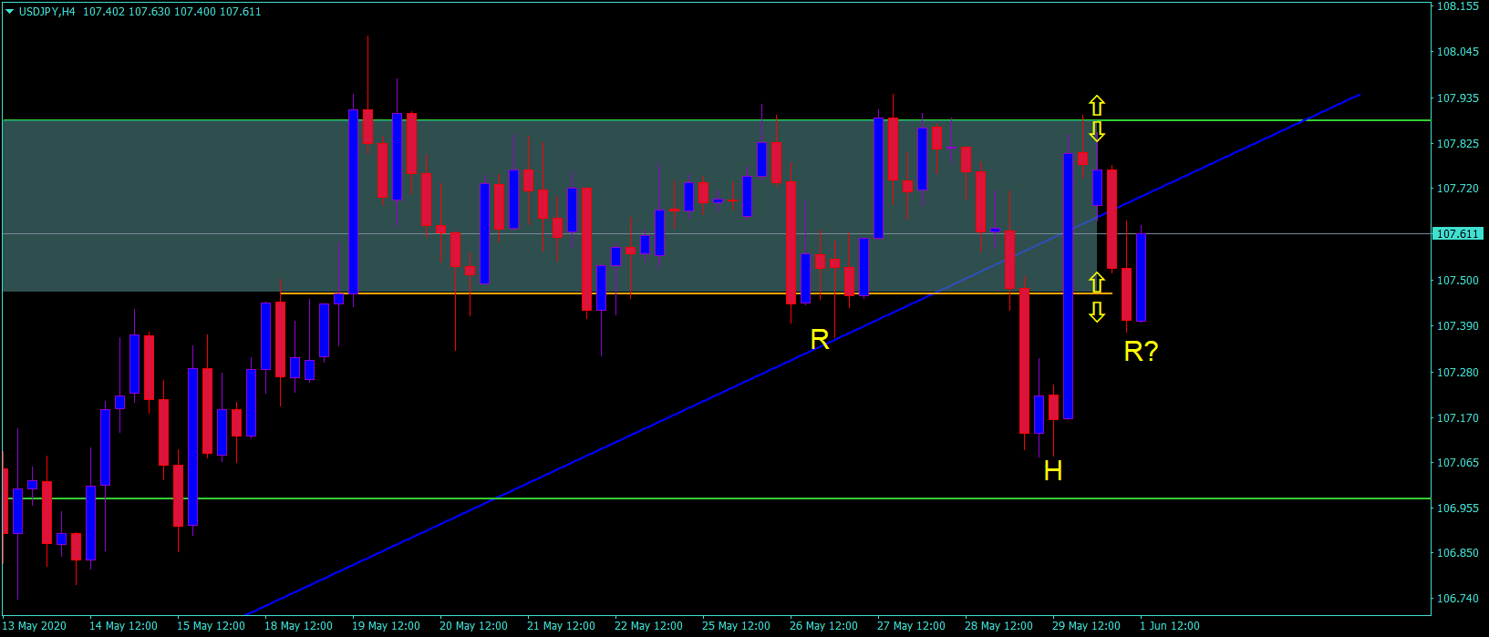Click the 28 May 12:00 time label
This screenshot has height=637, width=1489.
coord(998,626)
